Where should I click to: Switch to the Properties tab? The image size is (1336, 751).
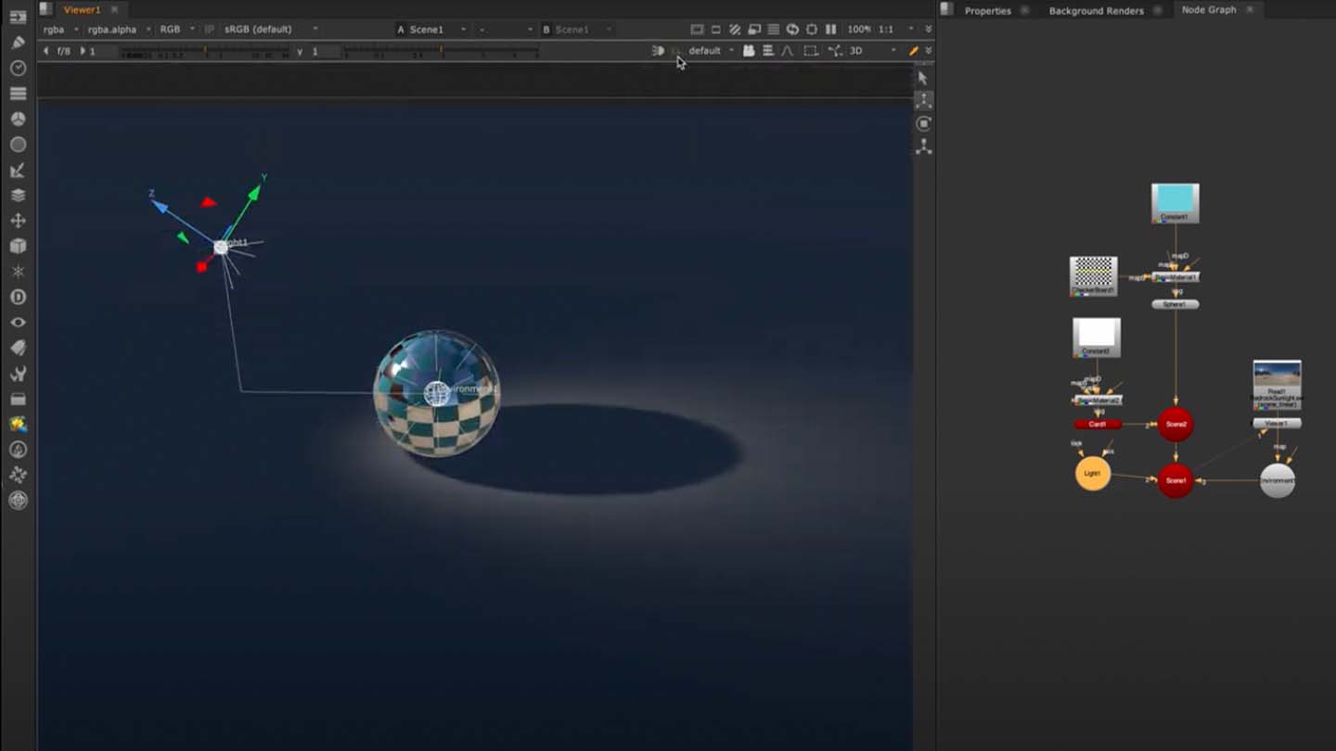tap(987, 10)
